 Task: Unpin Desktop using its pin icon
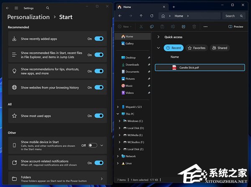pyautogui.click(x=149, y=57)
